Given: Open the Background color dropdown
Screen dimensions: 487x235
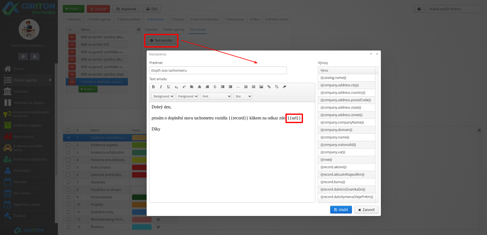Looking at the screenshot, I should tap(163, 96).
